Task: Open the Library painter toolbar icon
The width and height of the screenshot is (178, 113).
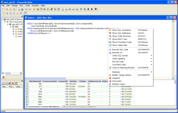Action: point(44,9)
